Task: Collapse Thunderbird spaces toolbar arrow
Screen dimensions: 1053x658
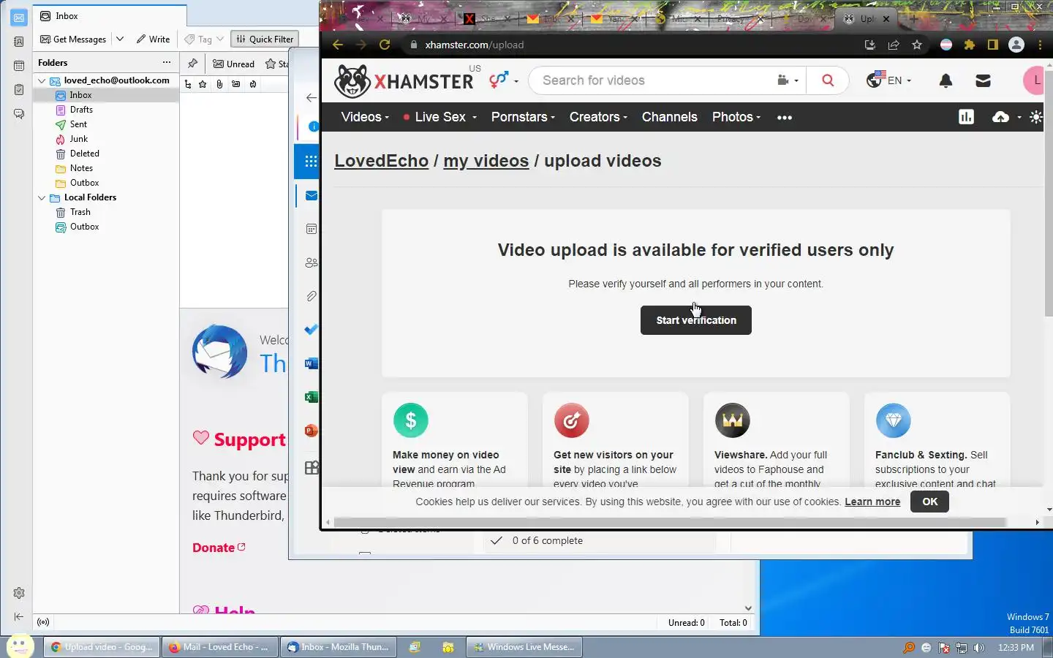Action: tap(19, 617)
